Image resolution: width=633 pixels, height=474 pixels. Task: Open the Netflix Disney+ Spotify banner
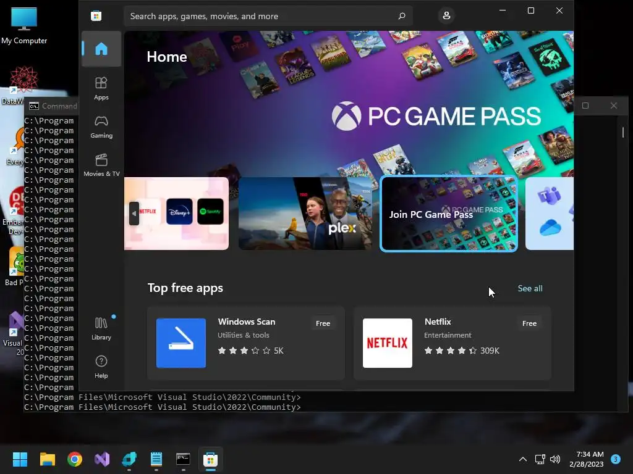click(176, 214)
